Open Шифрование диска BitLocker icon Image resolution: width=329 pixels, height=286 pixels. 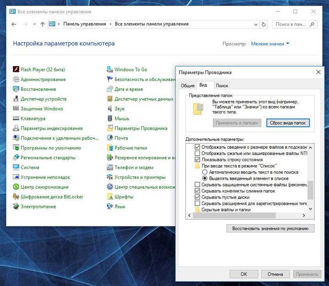16,197
